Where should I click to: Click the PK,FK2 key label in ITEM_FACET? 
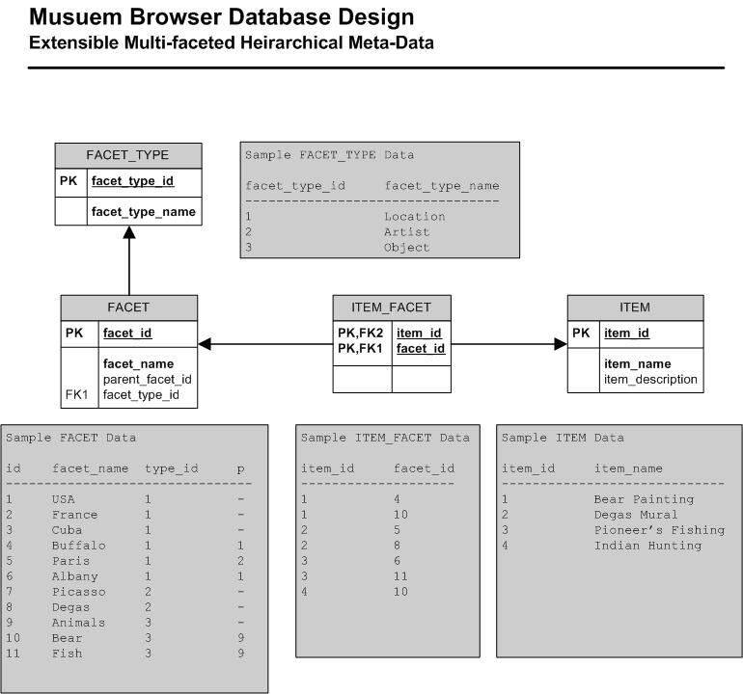(x=362, y=334)
